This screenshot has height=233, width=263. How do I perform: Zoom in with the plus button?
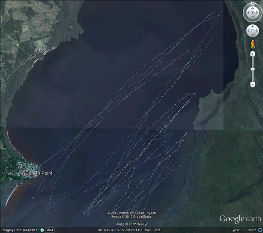point(252,54)
